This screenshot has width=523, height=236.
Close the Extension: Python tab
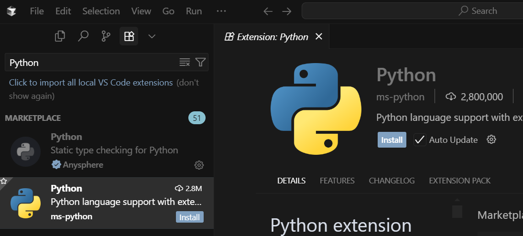(319, 36)
